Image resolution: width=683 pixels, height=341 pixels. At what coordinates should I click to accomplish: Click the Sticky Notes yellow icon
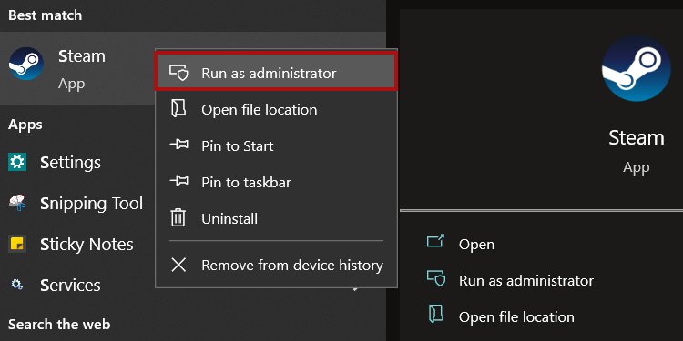[17, 244]
